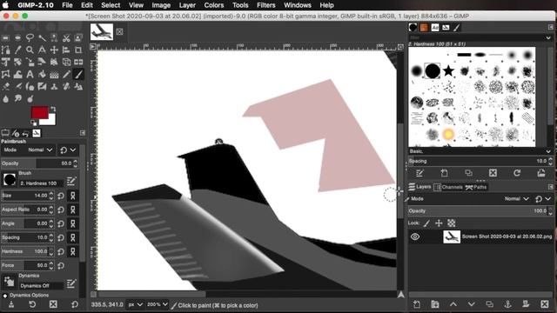Open the Colors menu
The image size is (557, 313).
pos(214,5)
